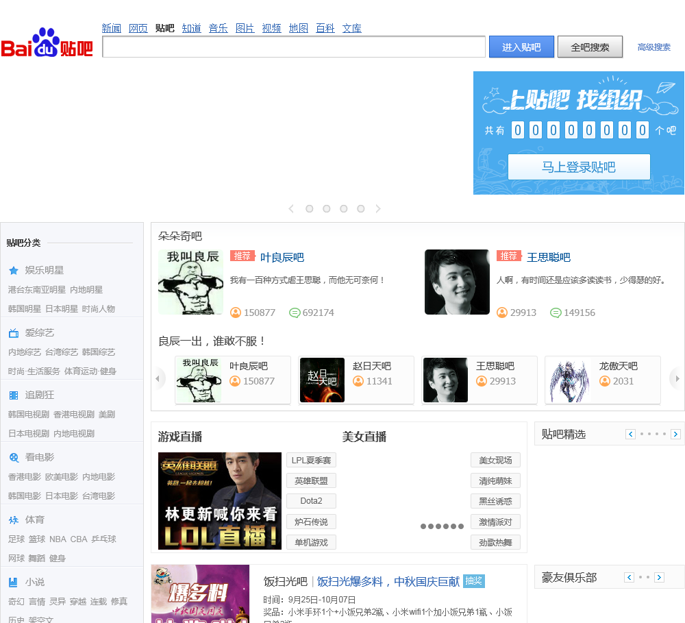Screen dimensions: 685x623
Task: Click previous arrow in 贴吧精选 panel
Action: click(x=630, y=434)
